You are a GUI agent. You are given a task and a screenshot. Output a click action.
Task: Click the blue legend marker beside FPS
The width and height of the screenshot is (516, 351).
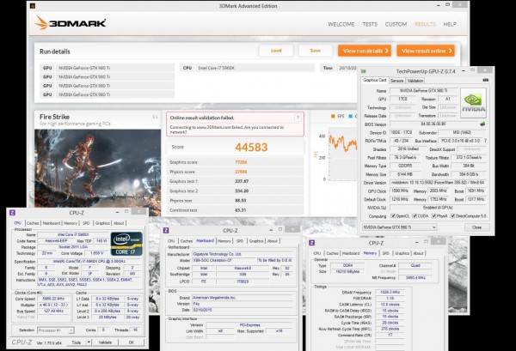351,116
